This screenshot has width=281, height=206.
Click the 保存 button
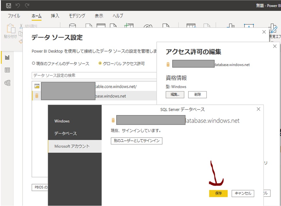click(218, 193)
